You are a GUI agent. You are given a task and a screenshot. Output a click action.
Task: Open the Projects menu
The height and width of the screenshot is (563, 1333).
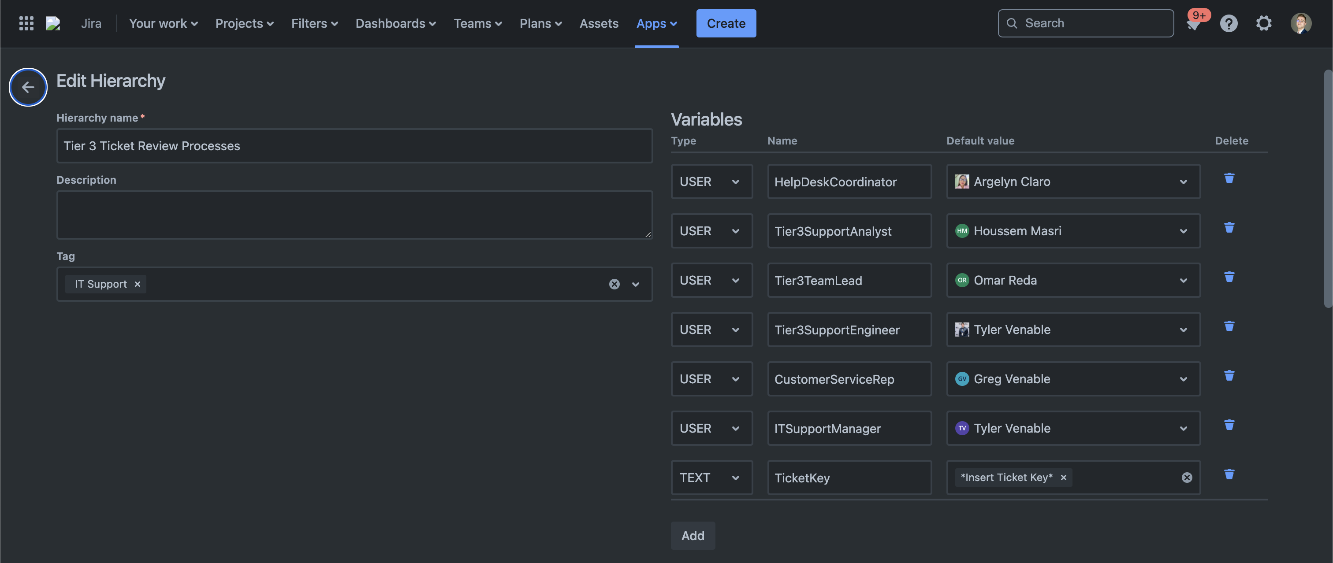click(244, 23)
